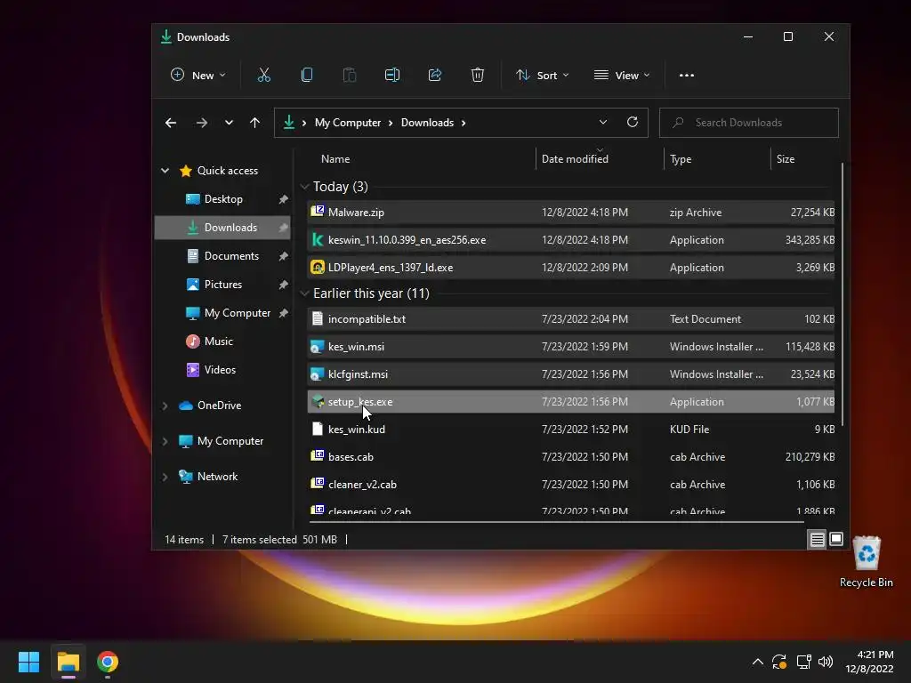Select cleaner_v2.cab file
The width and height of the screenshot is (911, 683).
pos(570,485)
